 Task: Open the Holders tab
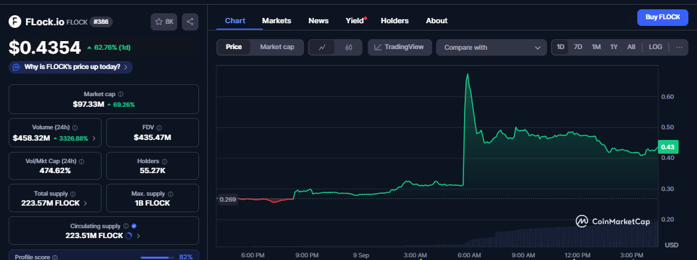[395, 21]
